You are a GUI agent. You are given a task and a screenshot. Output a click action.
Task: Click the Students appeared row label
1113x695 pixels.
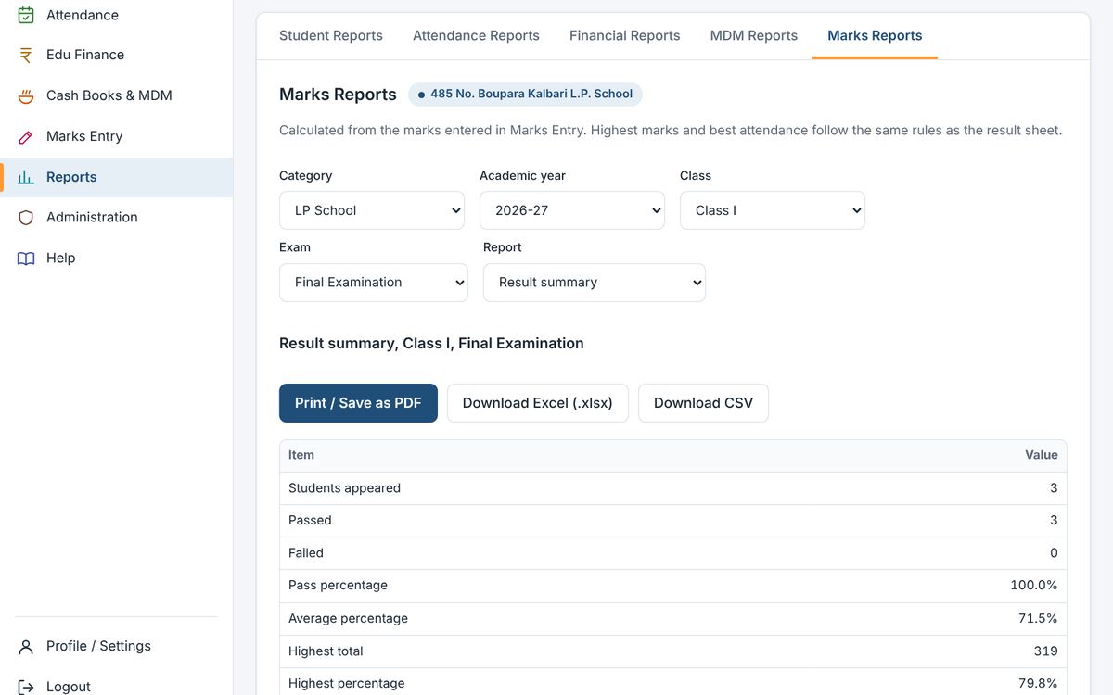point(344,488)
